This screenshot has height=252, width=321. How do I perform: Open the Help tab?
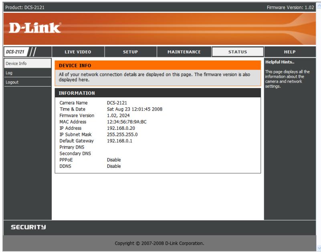[290, 52]
